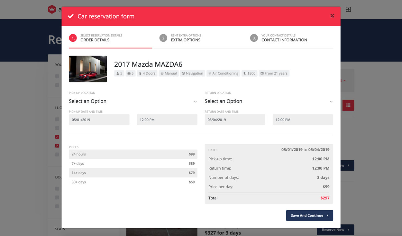Open the Order Details step tab
This screenshot has height=236, width=402.
[110, 38]
